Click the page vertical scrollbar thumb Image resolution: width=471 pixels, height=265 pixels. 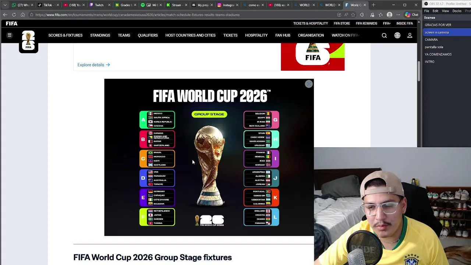pos(419,72)
